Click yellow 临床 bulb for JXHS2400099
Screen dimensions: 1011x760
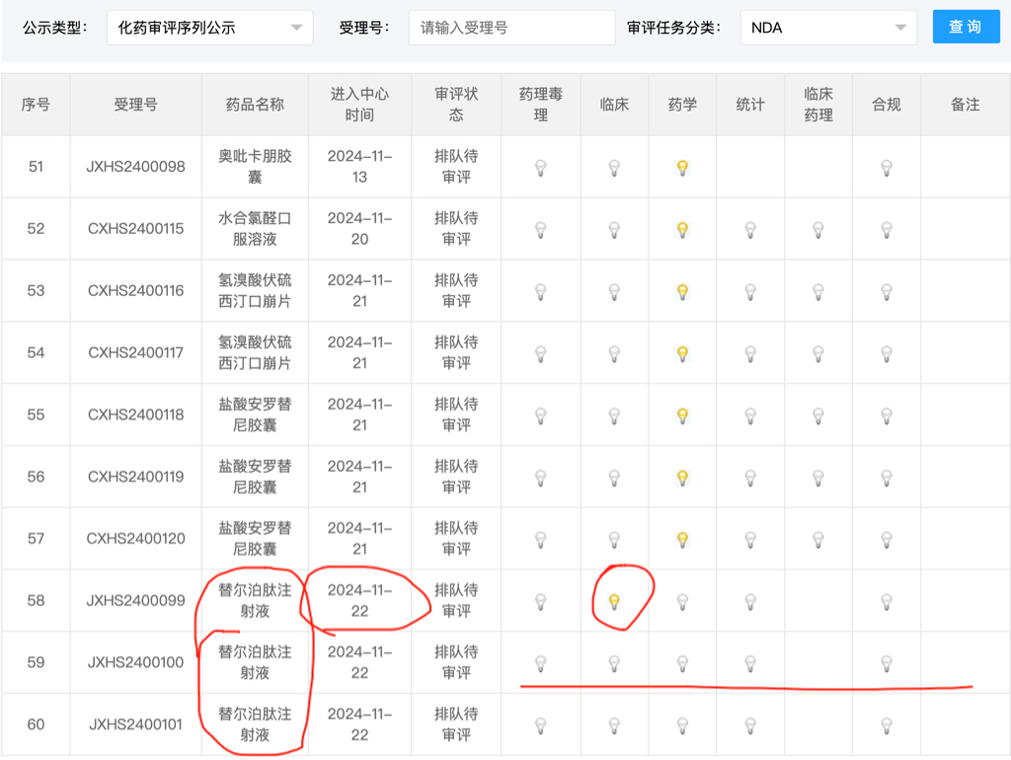point(614,602)
